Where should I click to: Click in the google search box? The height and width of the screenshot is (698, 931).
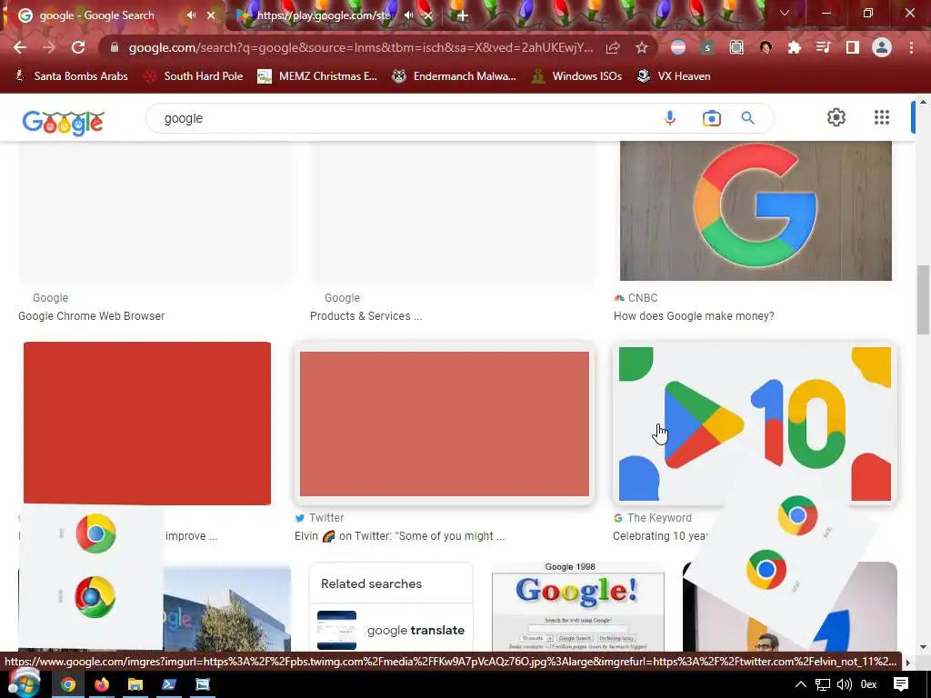pyautogui.click(x=404, y=118)
